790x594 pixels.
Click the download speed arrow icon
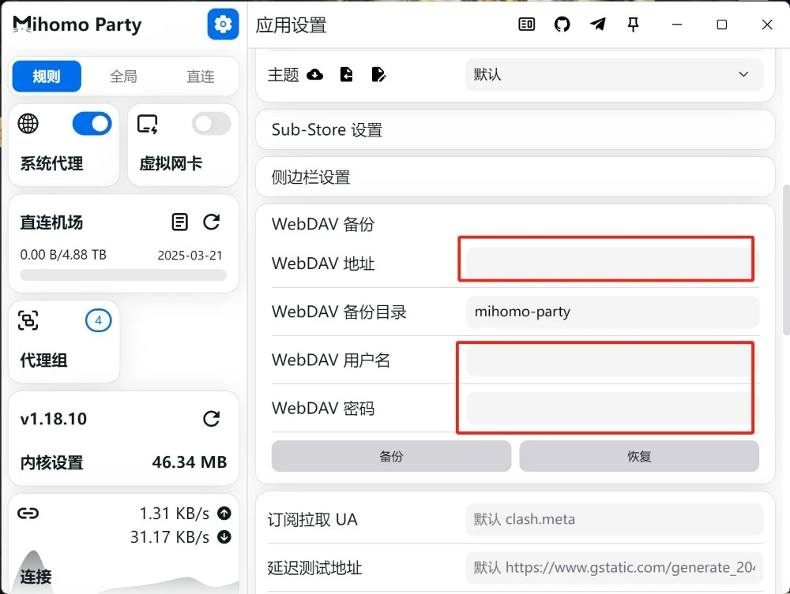point(224,537)
